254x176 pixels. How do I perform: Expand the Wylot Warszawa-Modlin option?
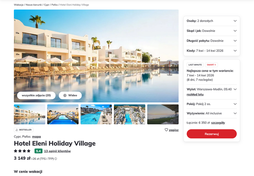[211, 89]
